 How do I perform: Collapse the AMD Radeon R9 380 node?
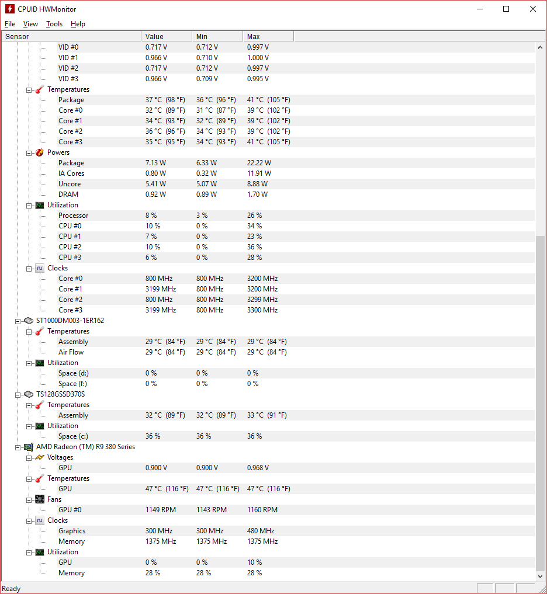18,447
